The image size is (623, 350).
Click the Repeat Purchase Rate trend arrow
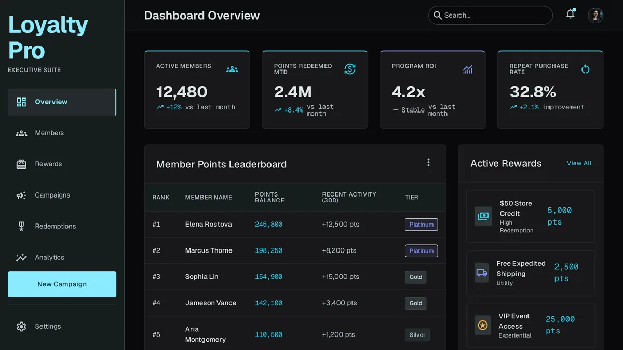tap(513, 107)
